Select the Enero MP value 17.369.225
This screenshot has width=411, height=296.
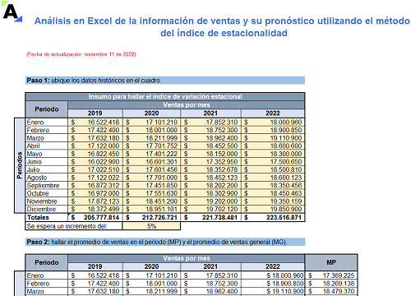tap(331, 275)
